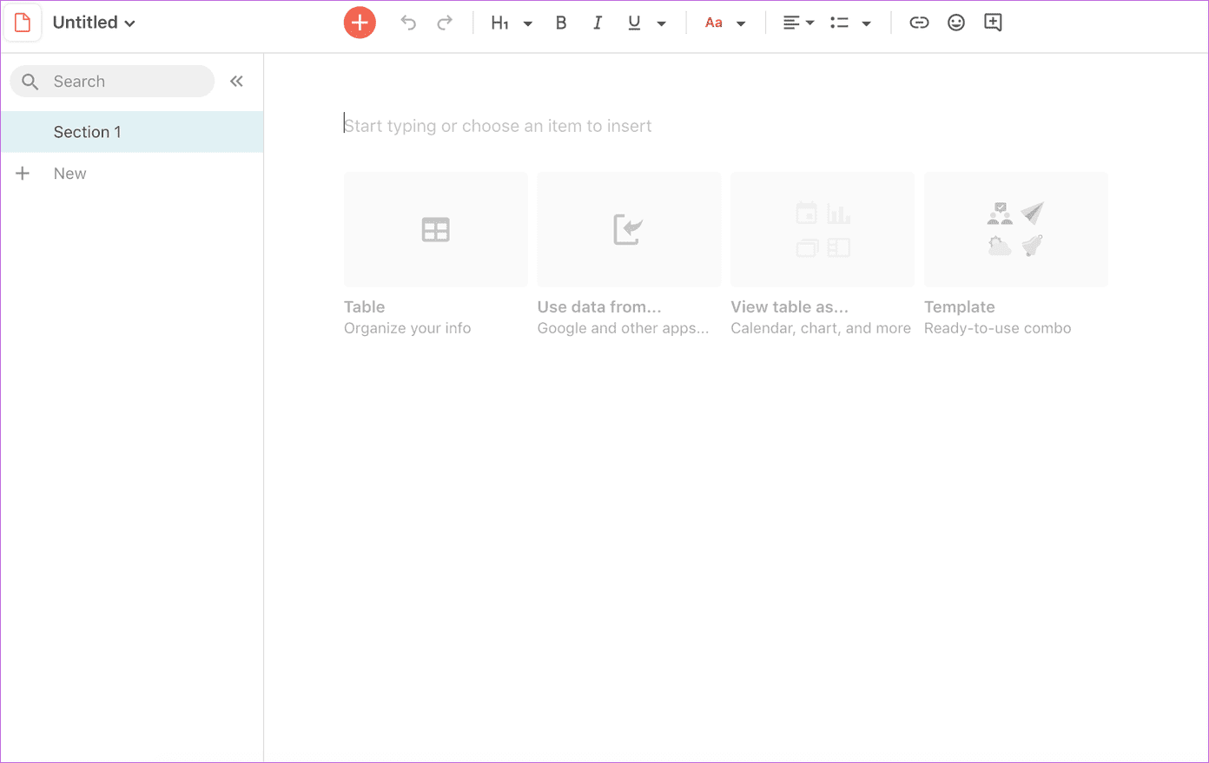
Task: Expand the heading style dropdown arrow
Action: tap(528, 23)
